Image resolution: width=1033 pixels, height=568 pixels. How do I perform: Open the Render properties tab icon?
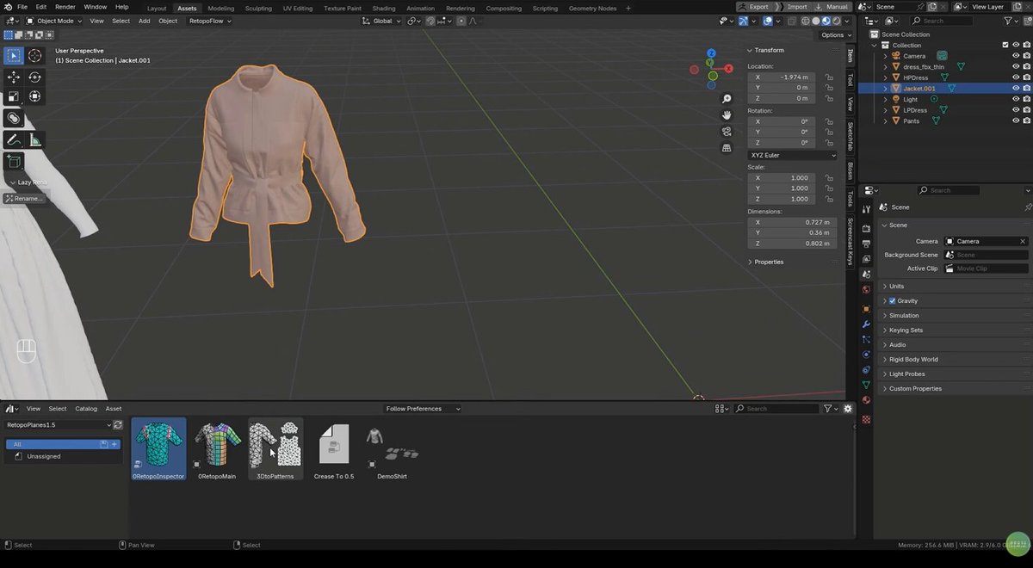click(x=866, y=228)
